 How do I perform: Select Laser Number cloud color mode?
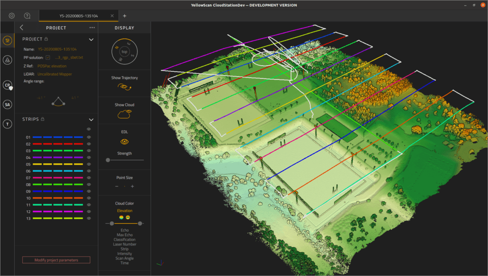(x=124, y=244)
